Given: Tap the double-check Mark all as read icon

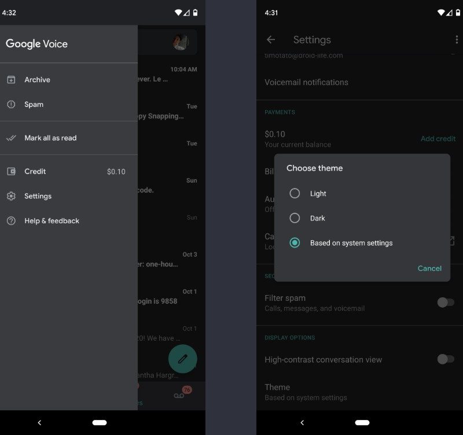Looking at the screenshot, I should point(11,138).
